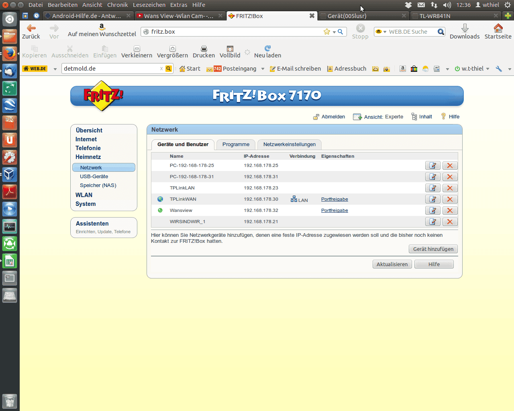Delete the Wansview device entry

tap(450, 210)
